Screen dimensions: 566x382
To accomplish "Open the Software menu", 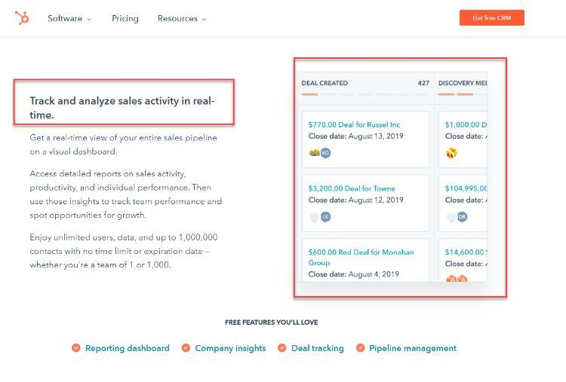I will 65,18.
